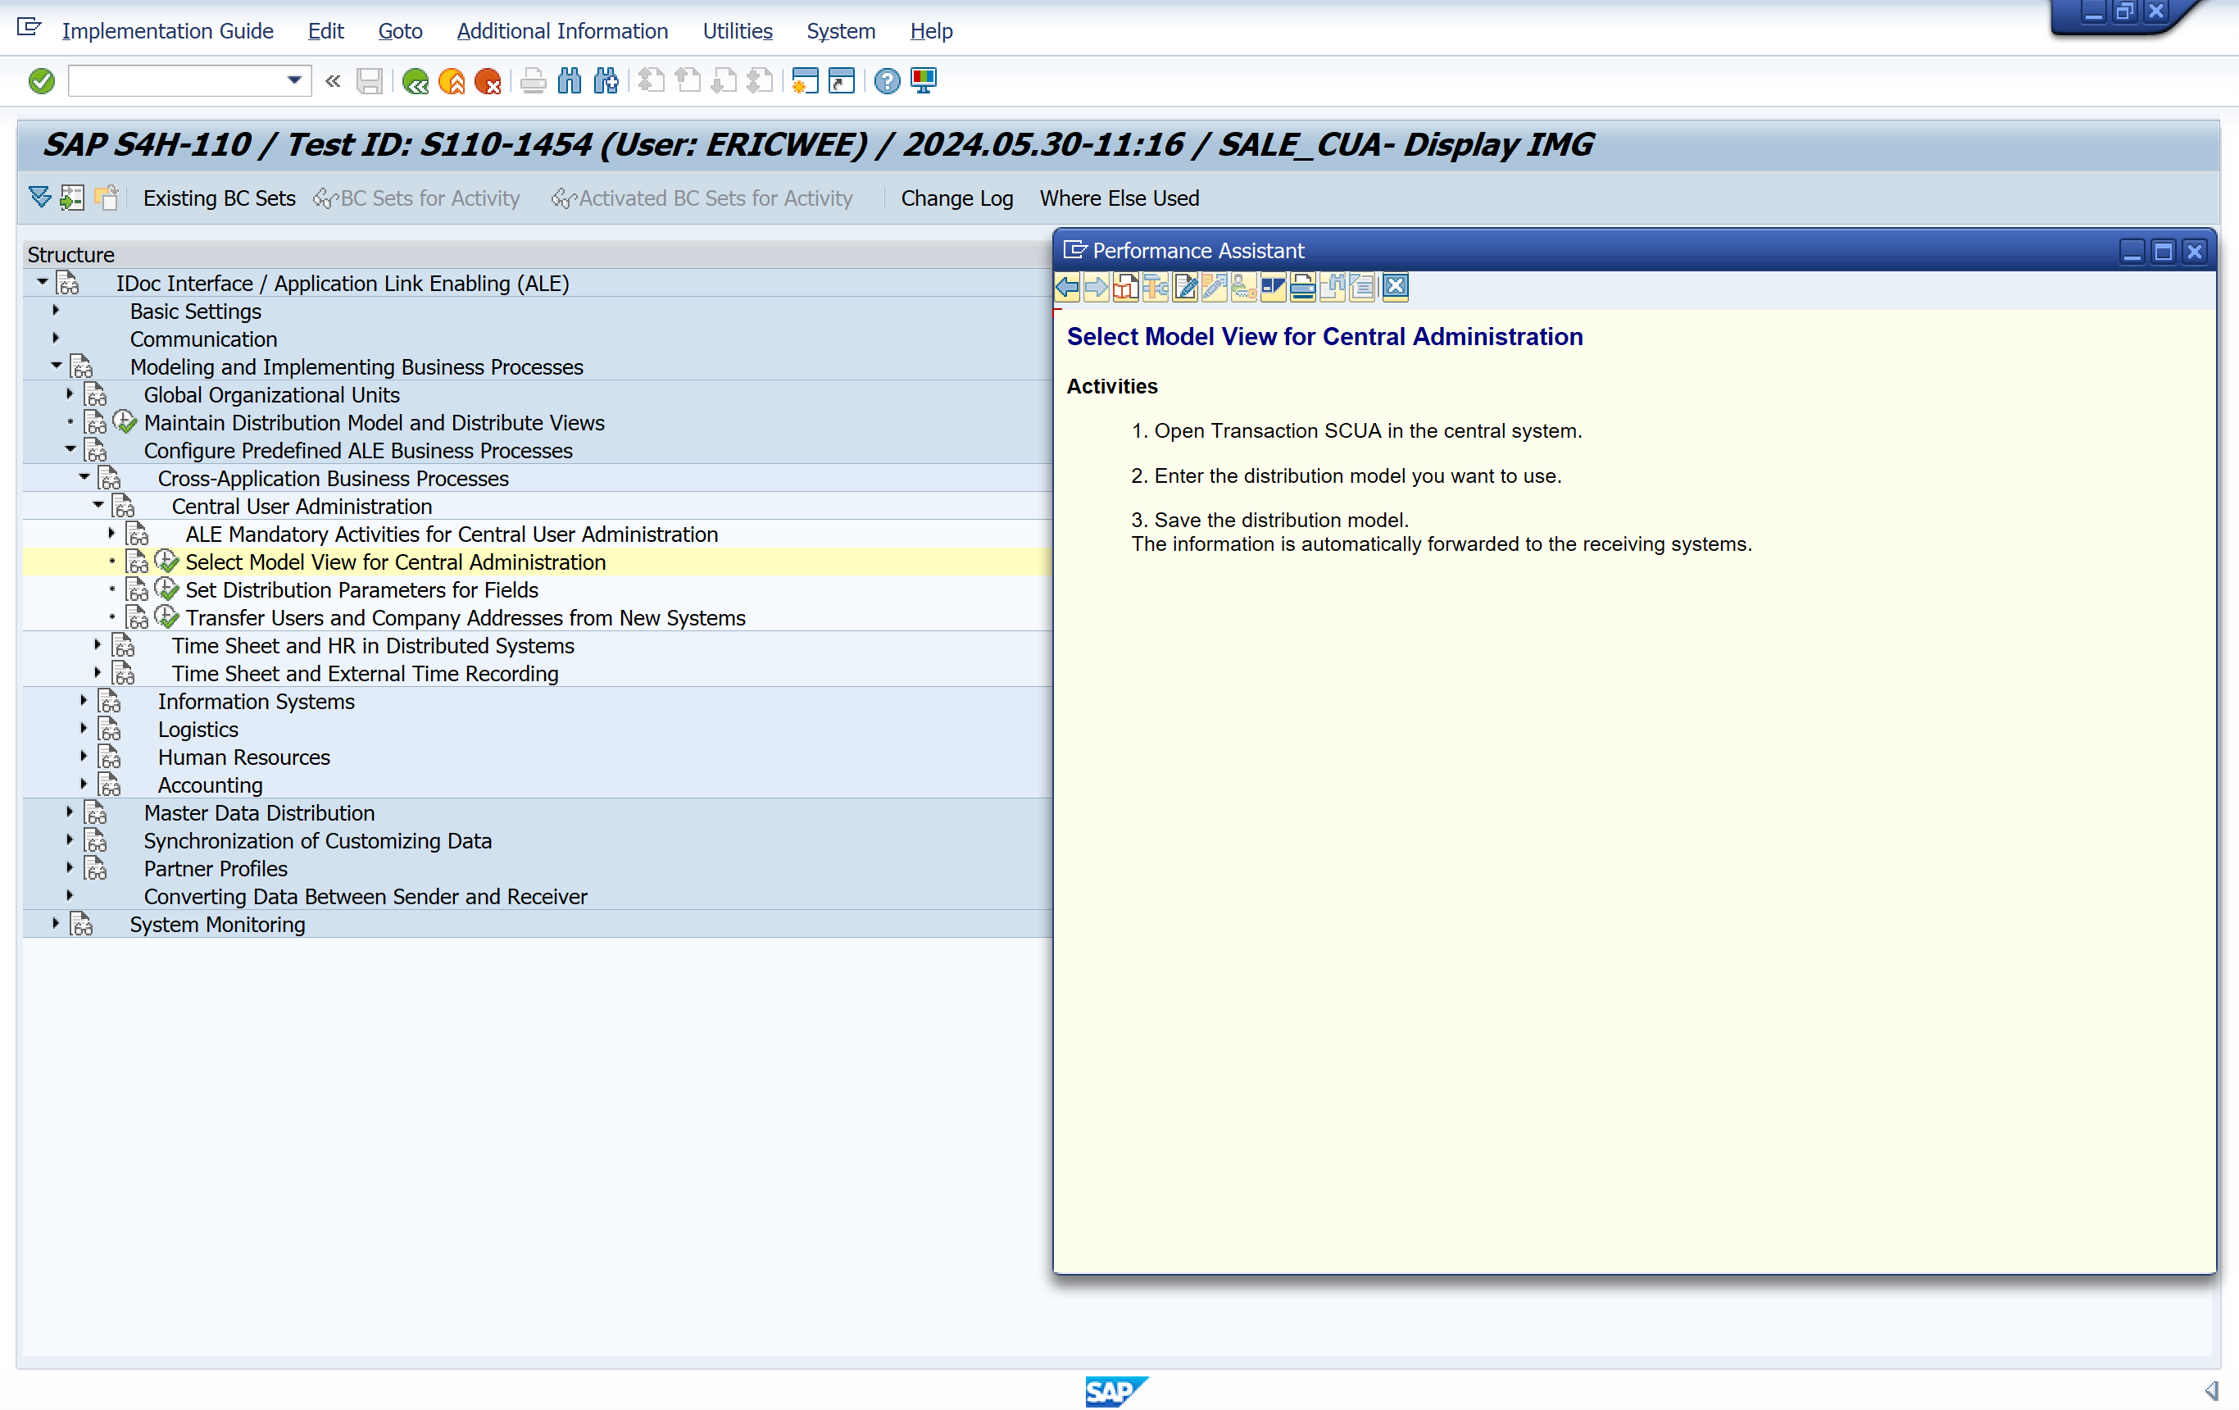
Task: Expand the System Monitoring tree node
Action: click(x=56, y=924)
